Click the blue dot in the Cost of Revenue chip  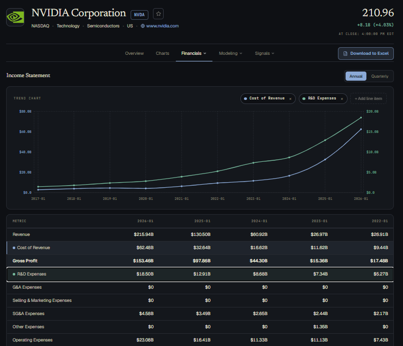coord(245,98)
